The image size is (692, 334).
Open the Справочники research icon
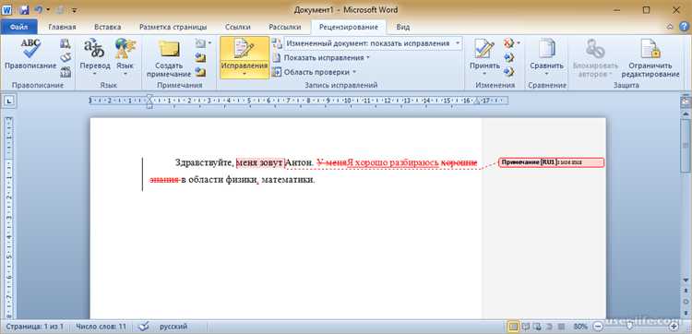point(66,43)
